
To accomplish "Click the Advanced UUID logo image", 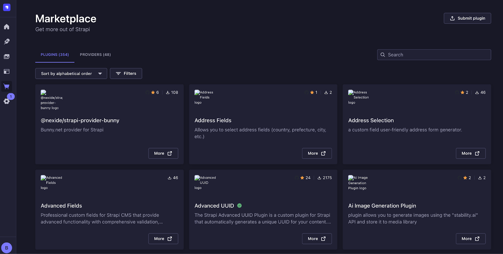I will (x=205, y=183).
